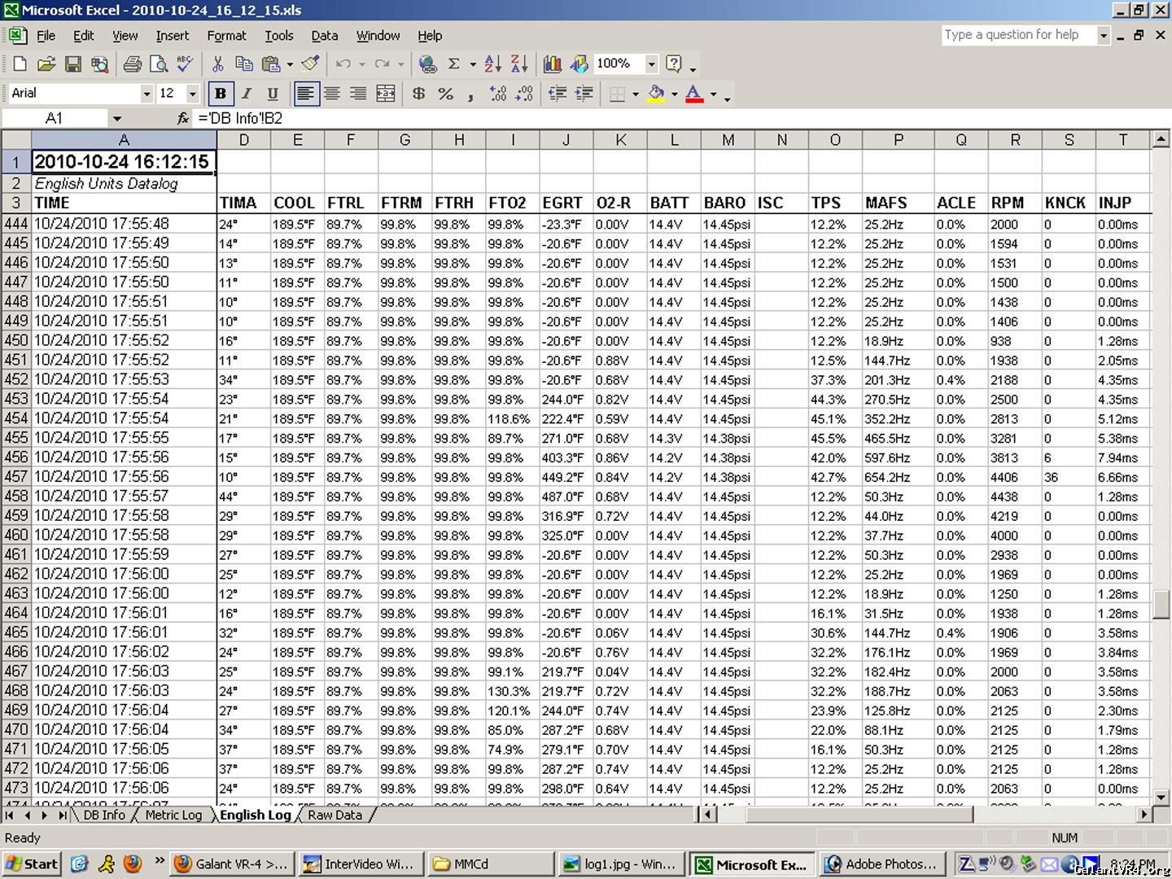Click the AutoSum sigma icon
1172x879 pixels.
pos(454,64)
